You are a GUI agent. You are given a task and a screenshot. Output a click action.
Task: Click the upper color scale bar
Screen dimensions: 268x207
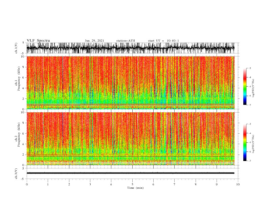[x=245, y=87]
